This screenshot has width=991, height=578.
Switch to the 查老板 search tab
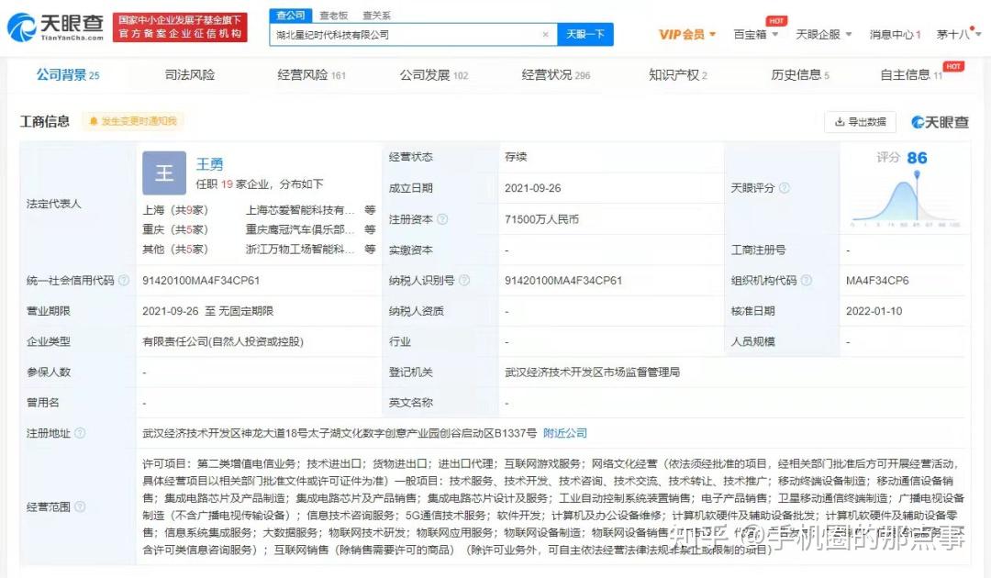pos(334,16)
